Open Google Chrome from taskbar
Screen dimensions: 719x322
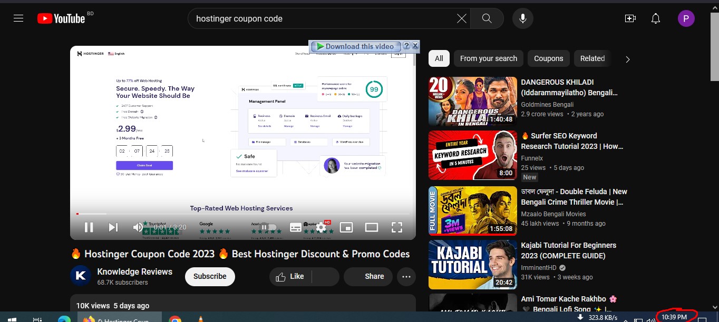pyautogui.click(x=175, y=318)
